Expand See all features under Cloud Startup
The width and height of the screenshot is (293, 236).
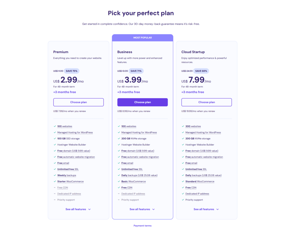206,209
